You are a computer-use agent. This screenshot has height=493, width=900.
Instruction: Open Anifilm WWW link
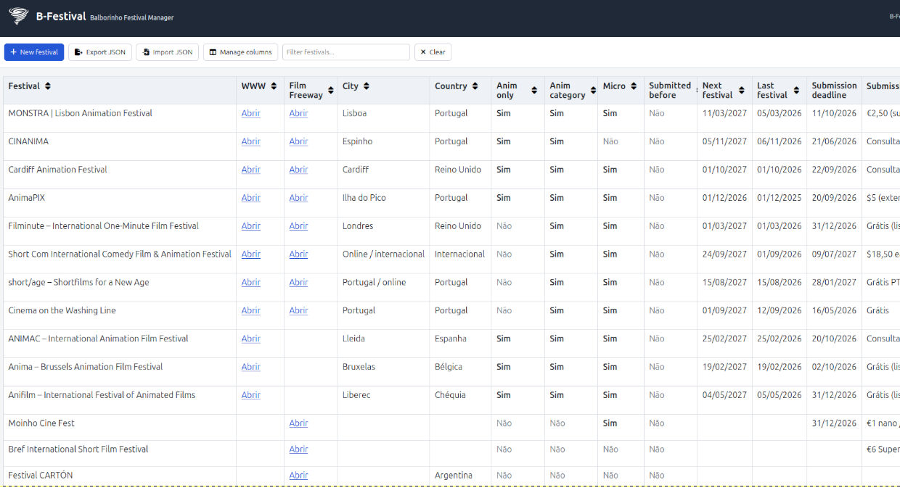[251, 395]
